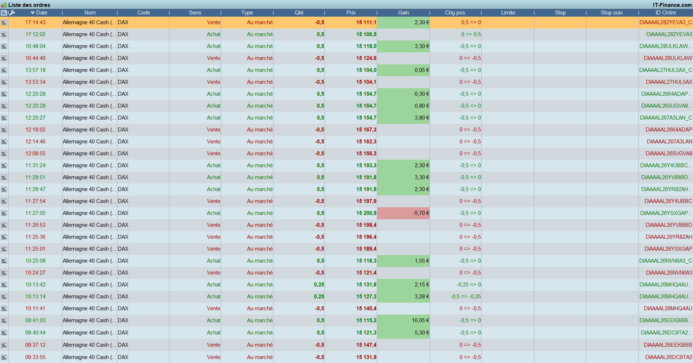The width and height of the screenshot is (693, 363).
Task: Click the -5,70 € loss cell
Action: [404, 213]
